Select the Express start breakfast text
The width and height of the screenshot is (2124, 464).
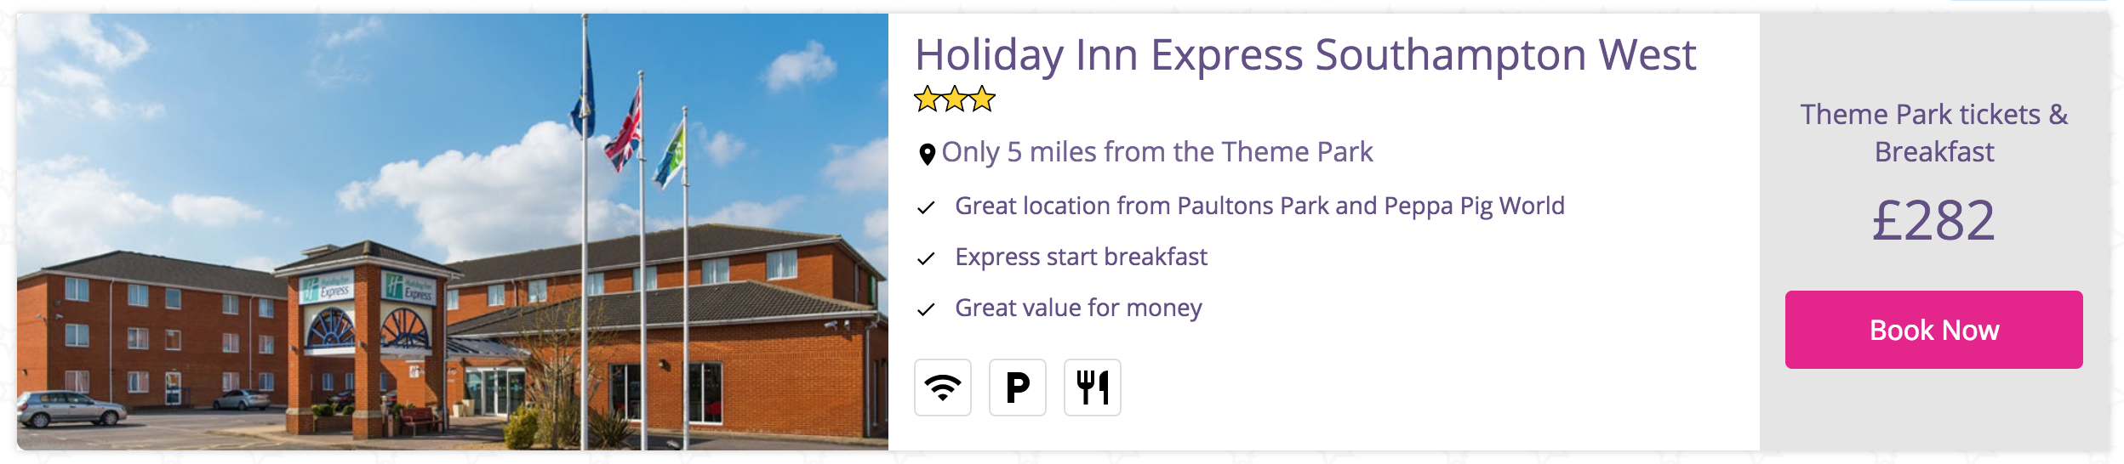click(x=1081, y=257)
